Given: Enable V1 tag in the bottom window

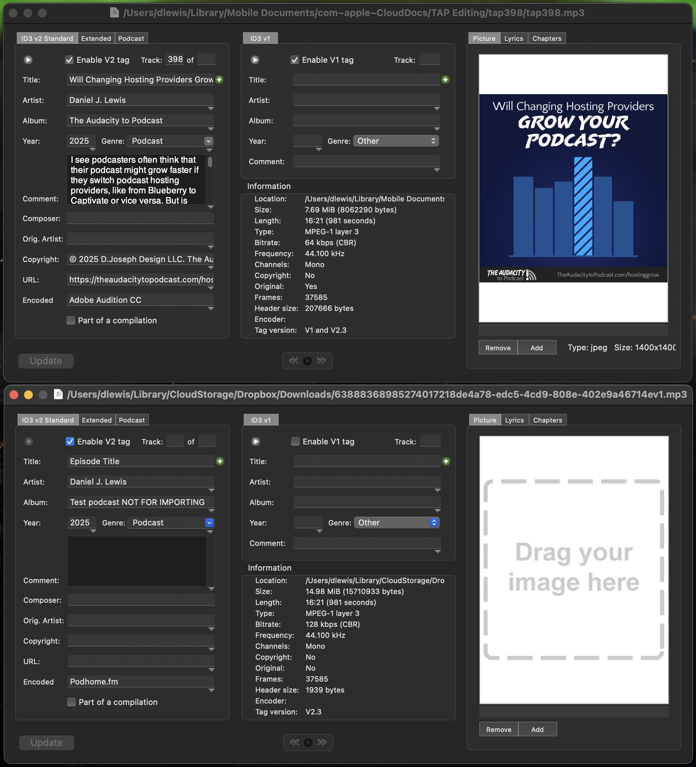Looking at the screenshot, I should tap(295, 442).
